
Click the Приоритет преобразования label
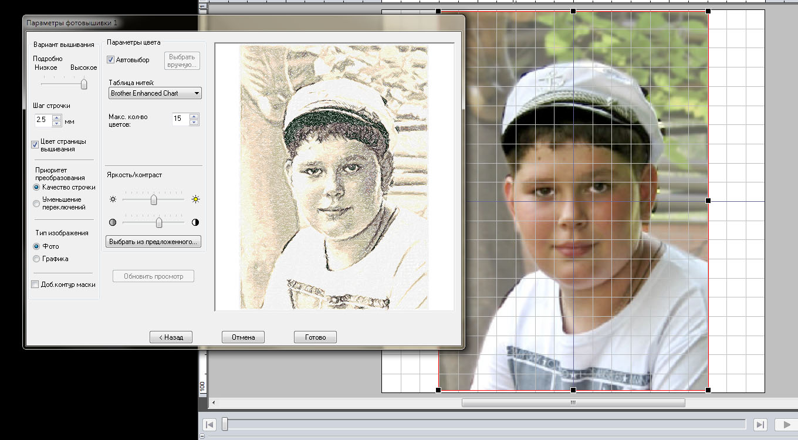60,174
